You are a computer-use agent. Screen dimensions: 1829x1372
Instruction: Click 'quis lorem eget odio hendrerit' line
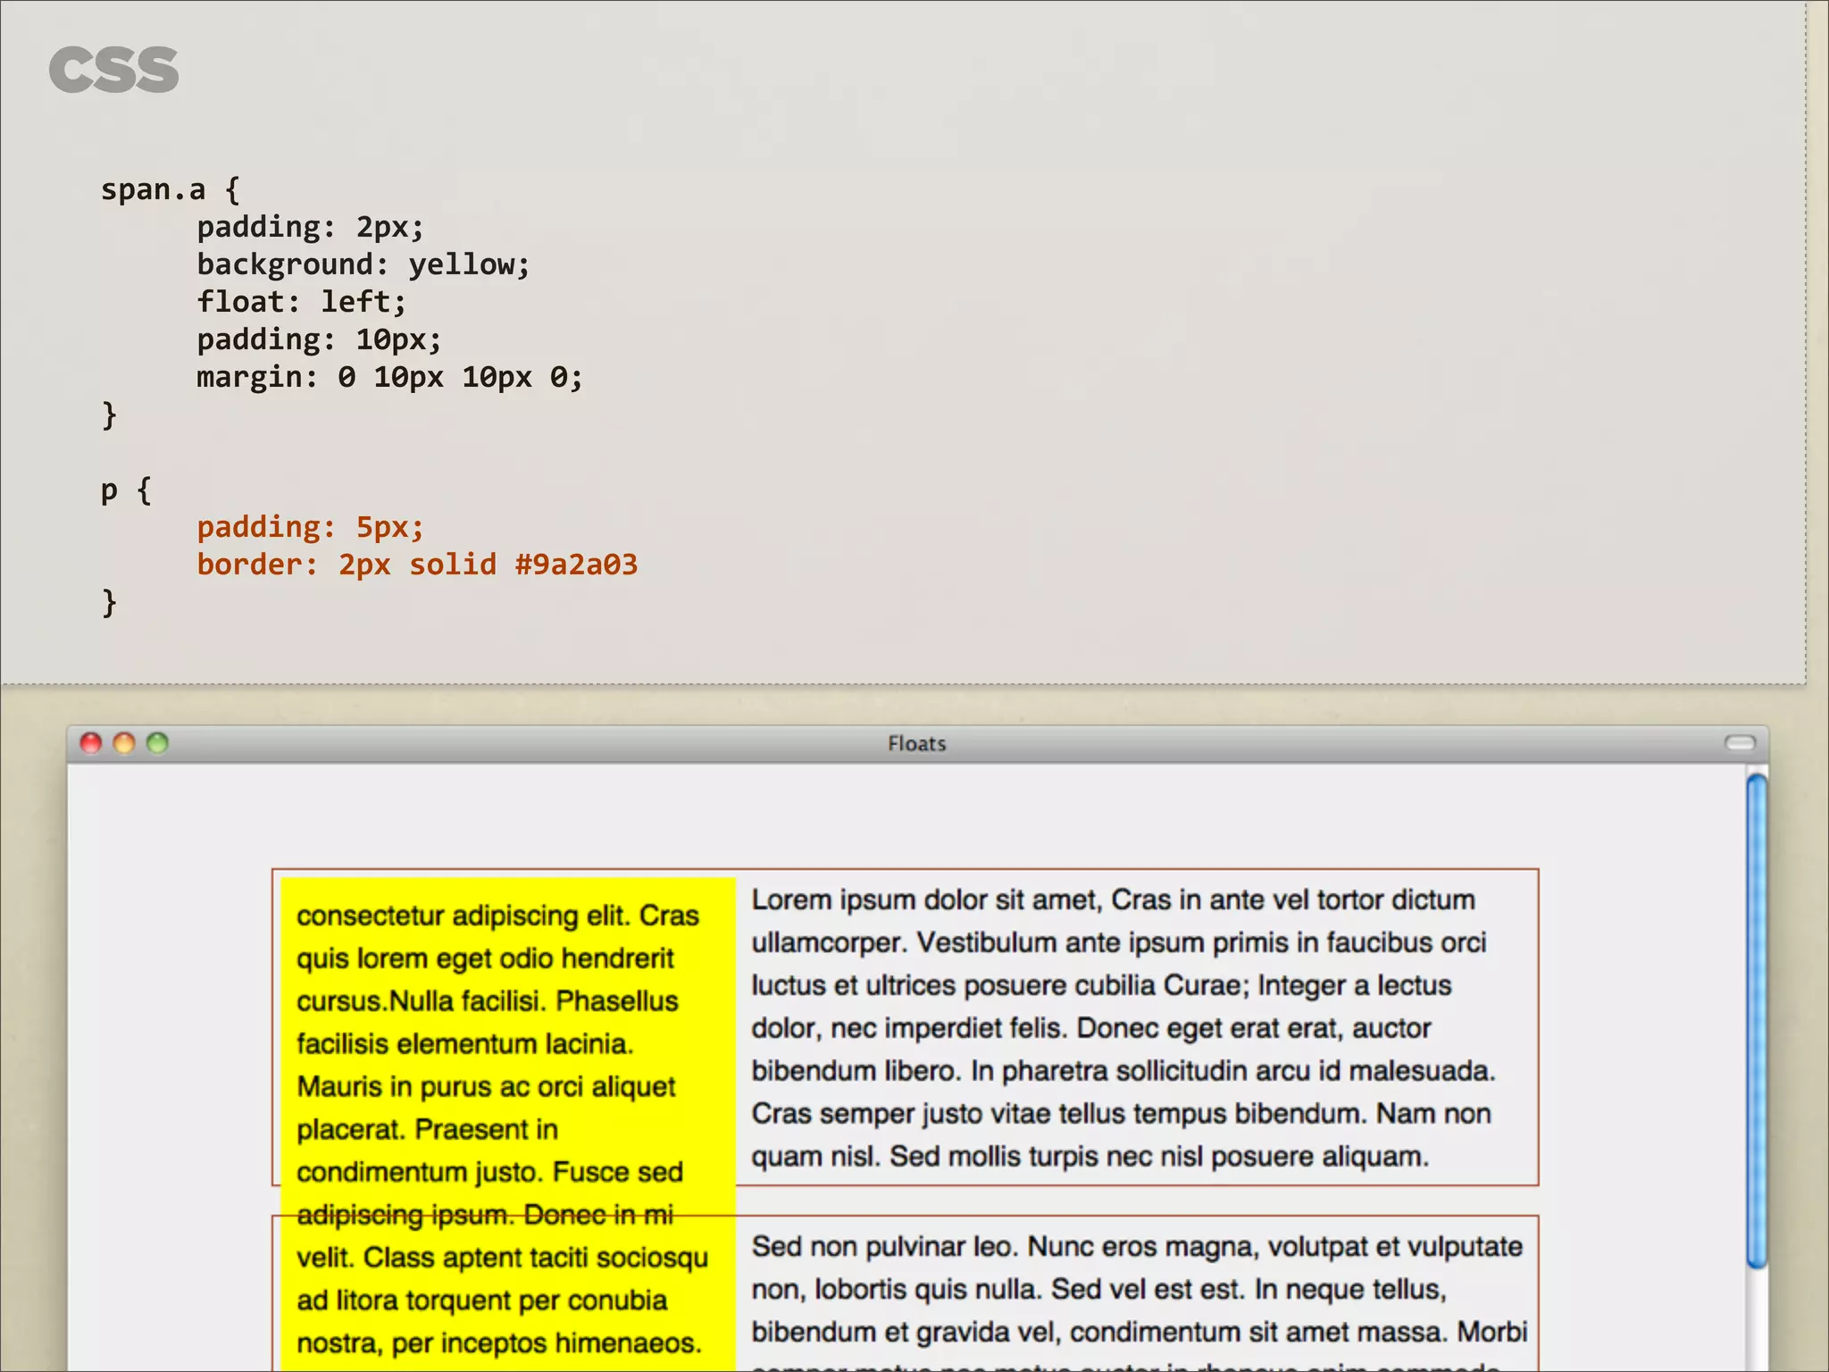485,959
